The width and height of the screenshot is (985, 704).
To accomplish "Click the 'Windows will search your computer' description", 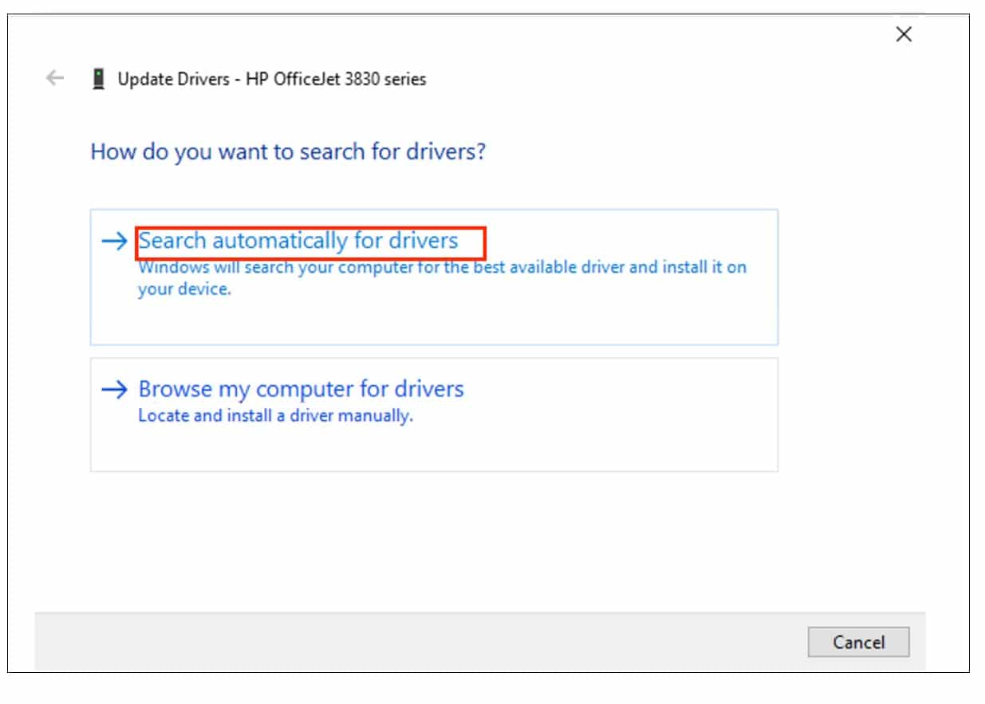I will point(442,278).
